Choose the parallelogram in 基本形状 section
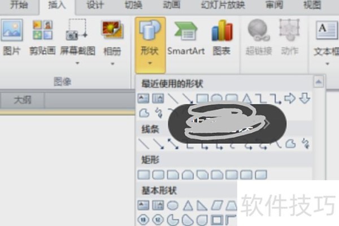The width and height of the screenshot is (339, 226). (x=217, y=206)
